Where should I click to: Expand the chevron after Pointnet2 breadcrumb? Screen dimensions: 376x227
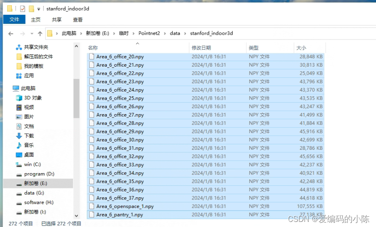point(165,34)
